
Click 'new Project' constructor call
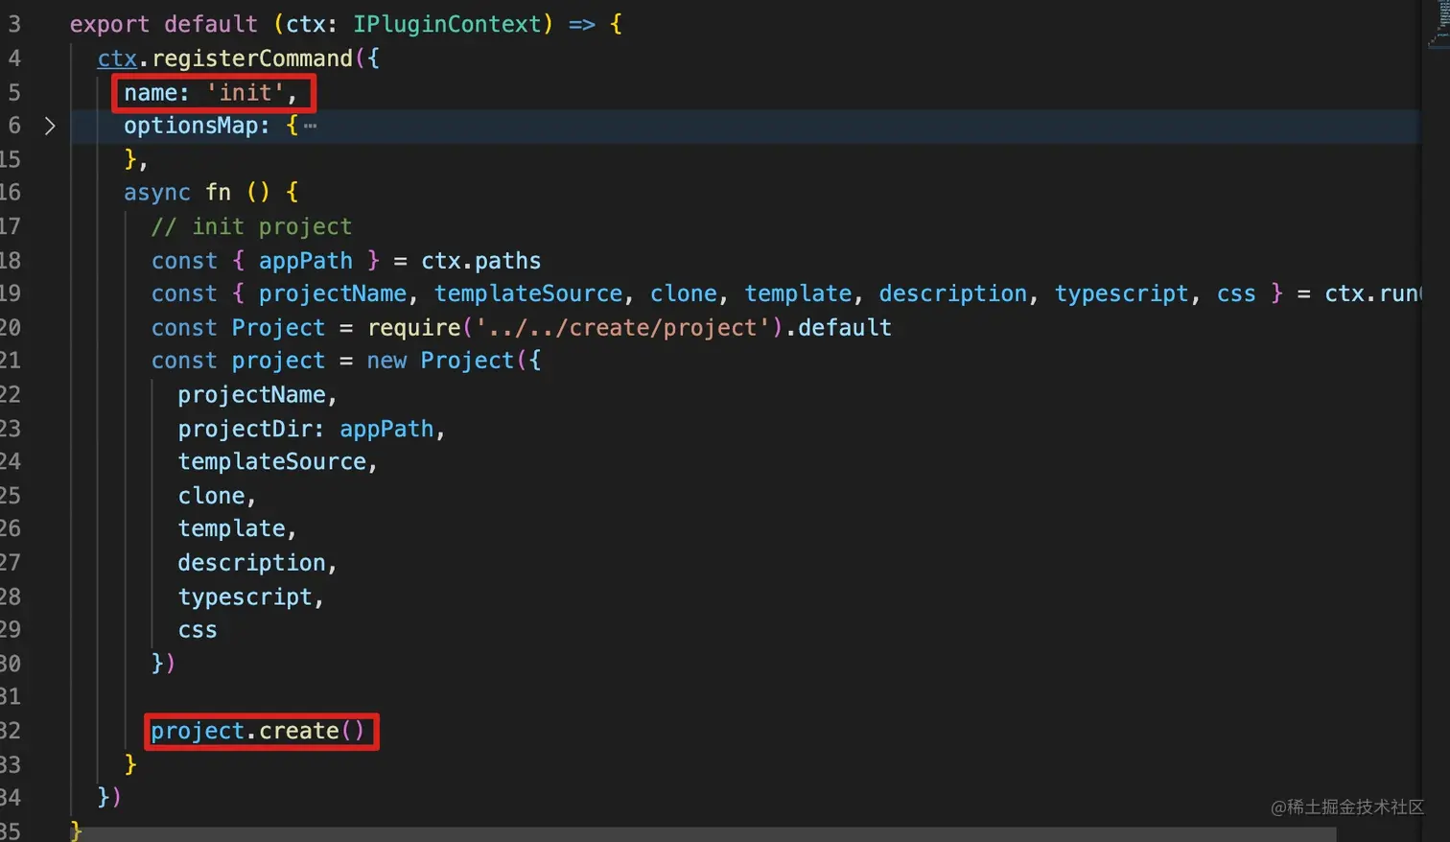tap(441, 361)
